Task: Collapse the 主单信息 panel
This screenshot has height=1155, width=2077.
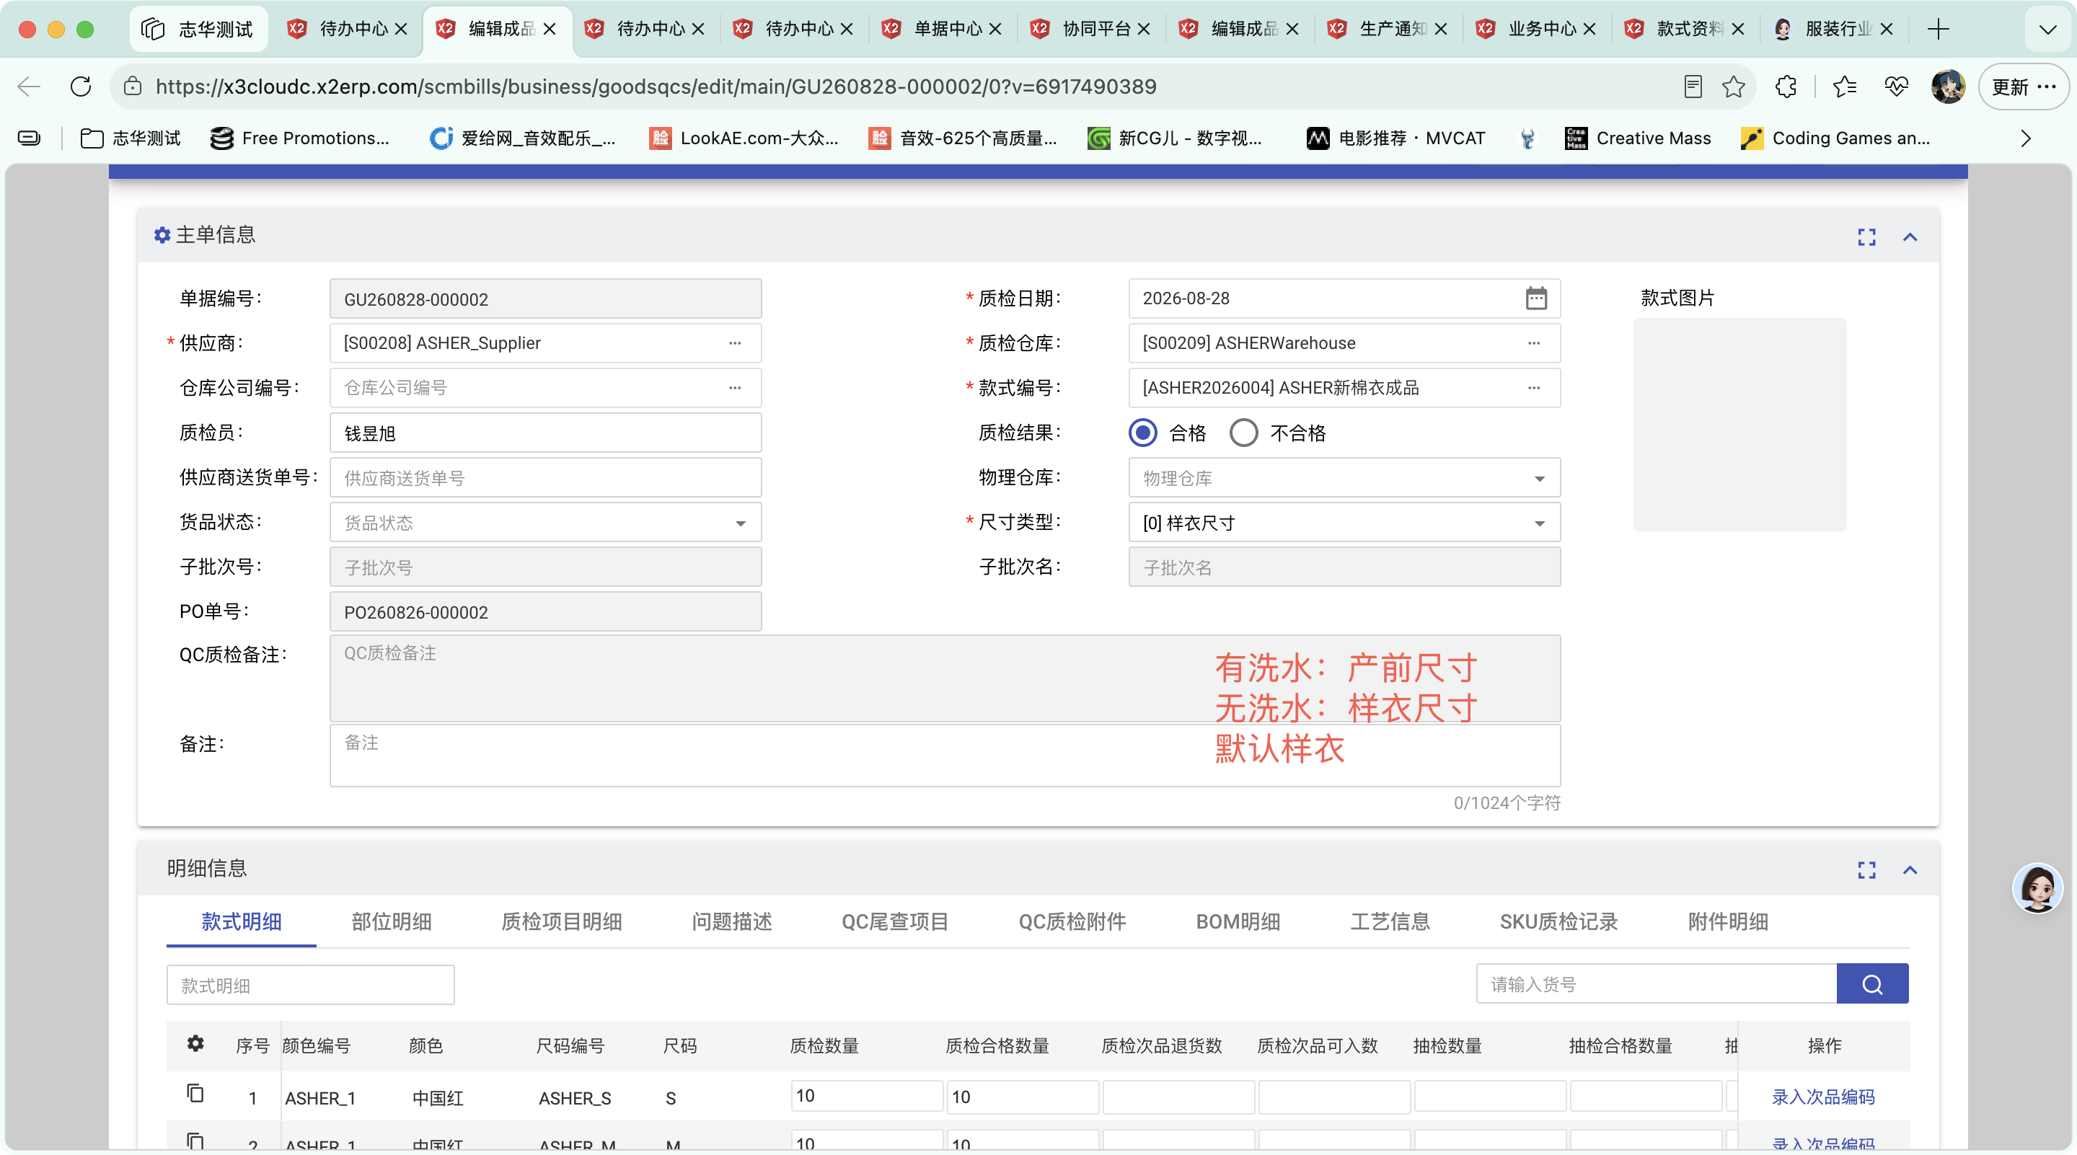Action: (x=1909, y=236)
